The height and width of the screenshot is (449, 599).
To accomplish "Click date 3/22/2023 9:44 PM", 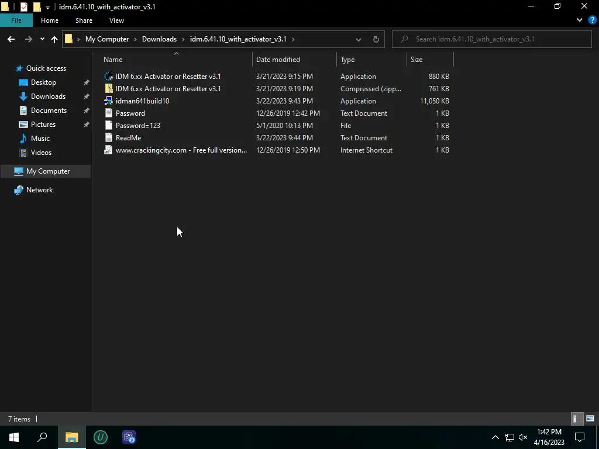I will coord(284,137).
